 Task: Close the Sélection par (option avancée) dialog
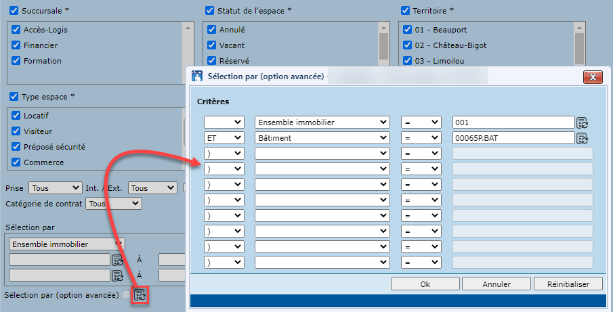tap(592, 76)
